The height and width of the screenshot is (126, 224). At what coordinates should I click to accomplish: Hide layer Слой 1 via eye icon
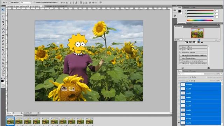pyautogui.click(x=179, y=123)
